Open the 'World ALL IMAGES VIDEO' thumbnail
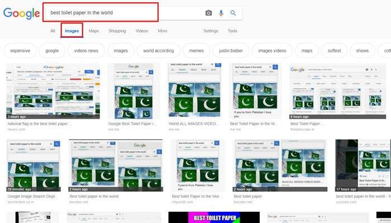 point(194,91)
